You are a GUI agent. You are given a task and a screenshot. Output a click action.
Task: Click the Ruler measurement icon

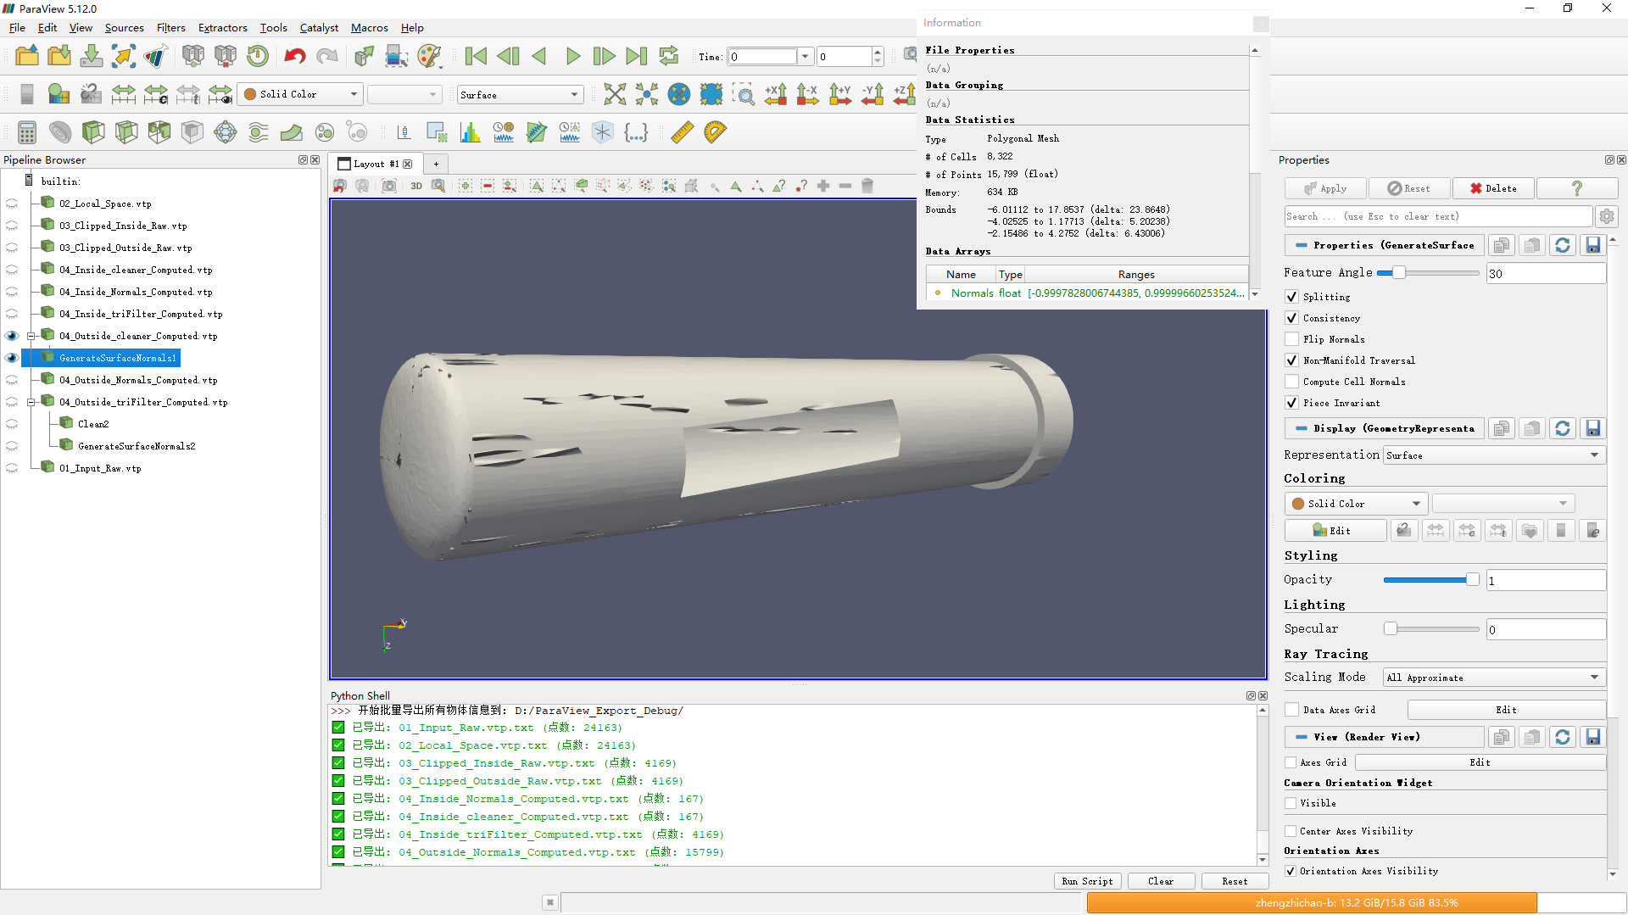point(682,132)
